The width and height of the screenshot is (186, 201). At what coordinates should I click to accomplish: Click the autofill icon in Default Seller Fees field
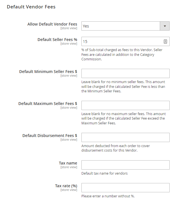pyautogui.click(x=165, y=41)
